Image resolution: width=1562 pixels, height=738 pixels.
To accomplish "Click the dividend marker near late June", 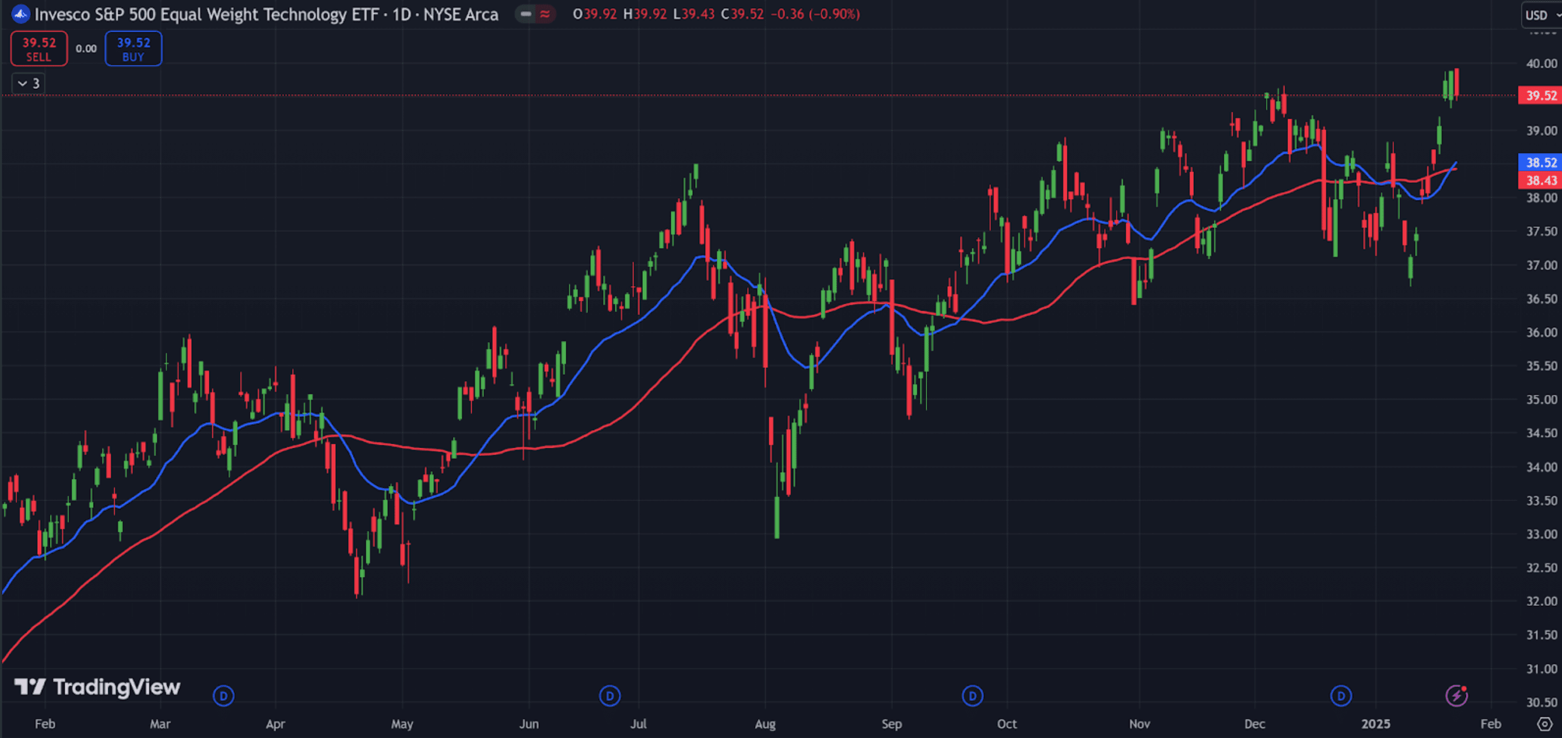I will pos(609,696).
